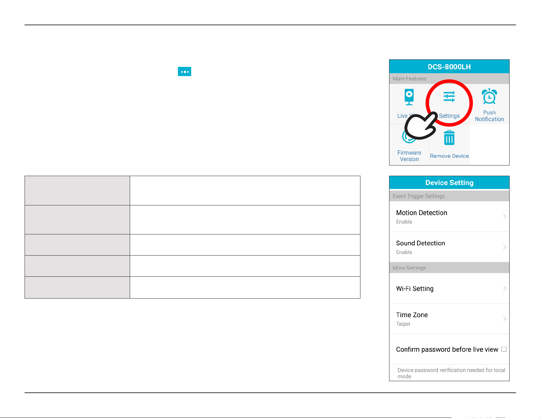Click the DCS-8000LH title bar text
541x418 pixels.
tap(449, 67)
